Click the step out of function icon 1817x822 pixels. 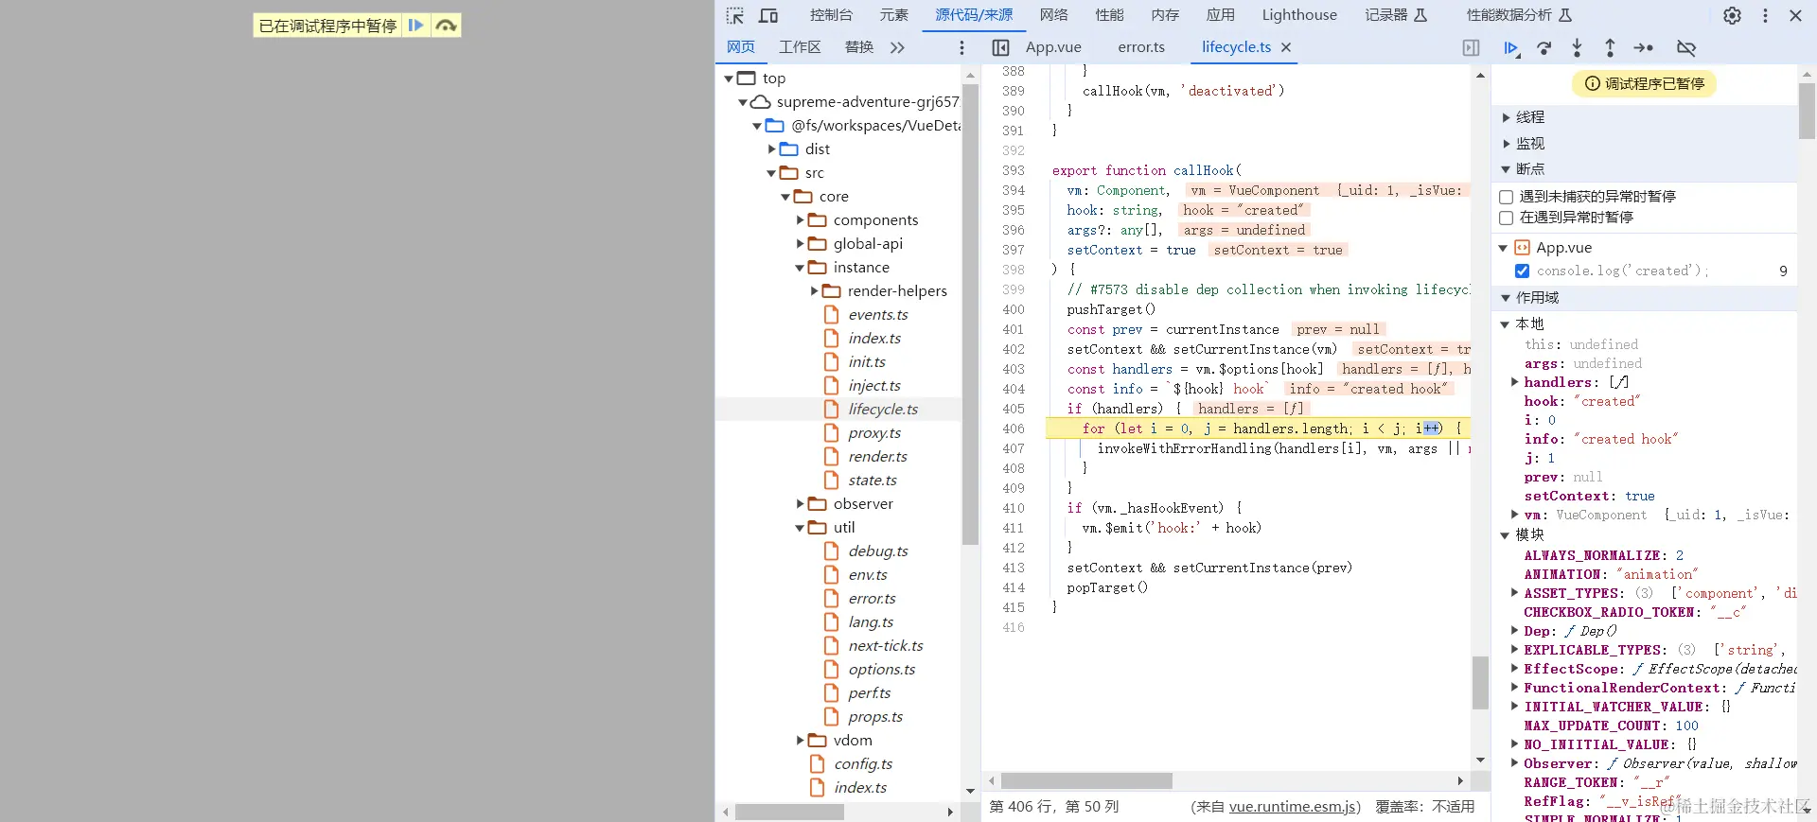tap(1610, 48)
